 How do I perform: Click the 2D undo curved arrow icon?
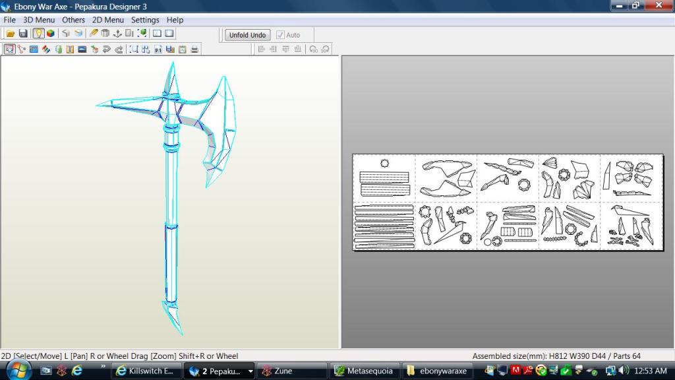(106, 49)
